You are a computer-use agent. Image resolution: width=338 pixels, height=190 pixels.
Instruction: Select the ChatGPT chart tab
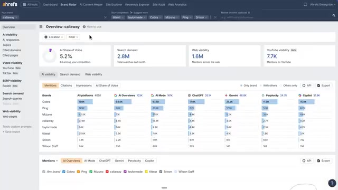105,160
